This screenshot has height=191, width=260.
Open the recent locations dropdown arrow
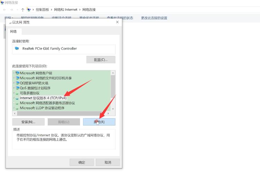tap(17, 10)
